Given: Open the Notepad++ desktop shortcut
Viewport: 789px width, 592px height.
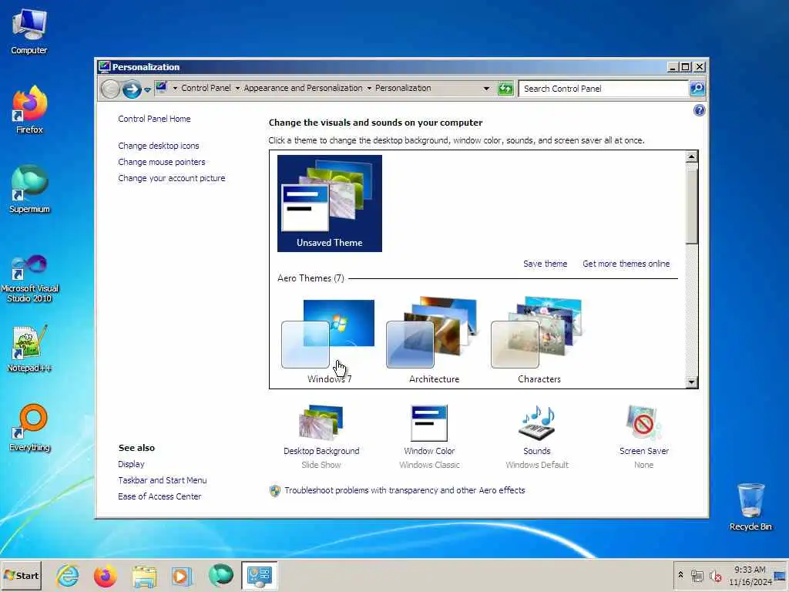Looking at the screenshot, I should coord(29,349).
